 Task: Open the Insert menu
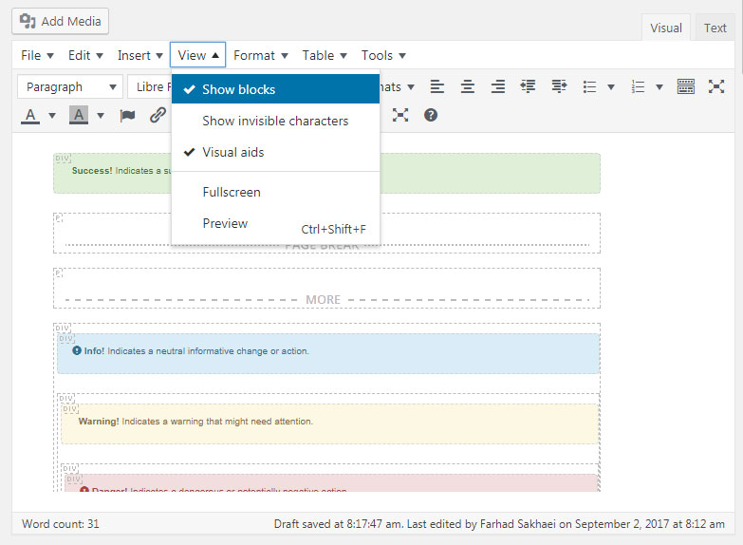(x=139, y=55)
